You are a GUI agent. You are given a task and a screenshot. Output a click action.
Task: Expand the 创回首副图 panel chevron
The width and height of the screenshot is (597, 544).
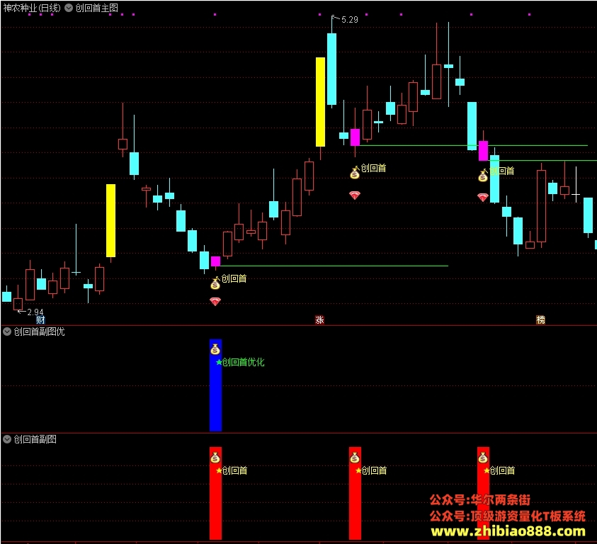[x=7, y=439]
